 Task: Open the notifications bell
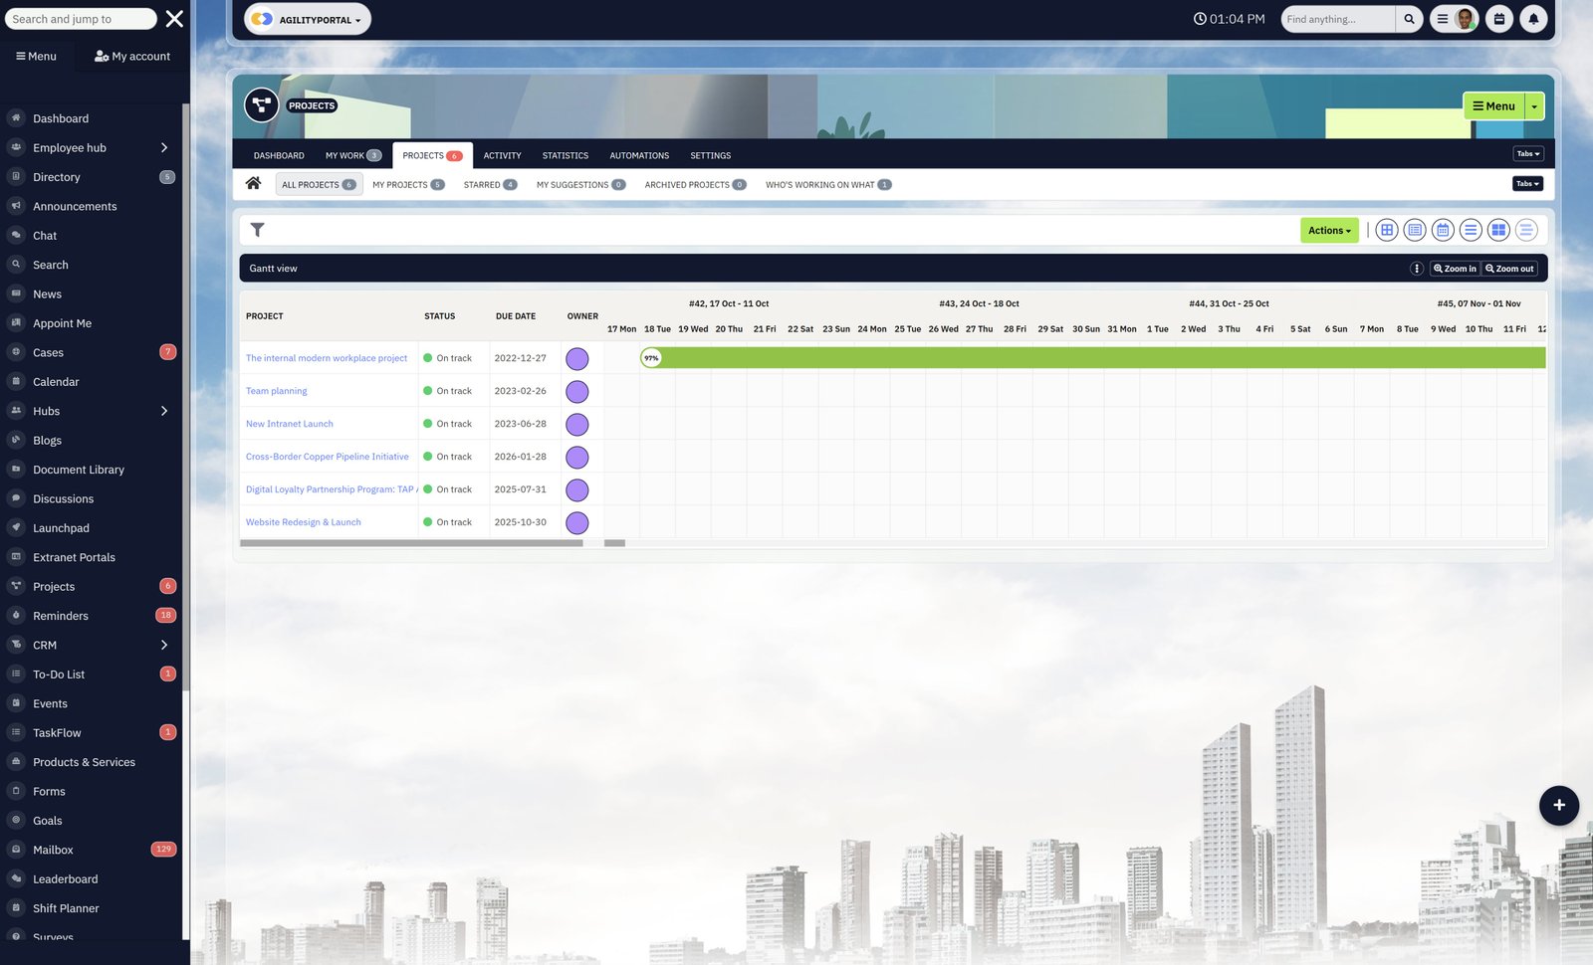1533,18
